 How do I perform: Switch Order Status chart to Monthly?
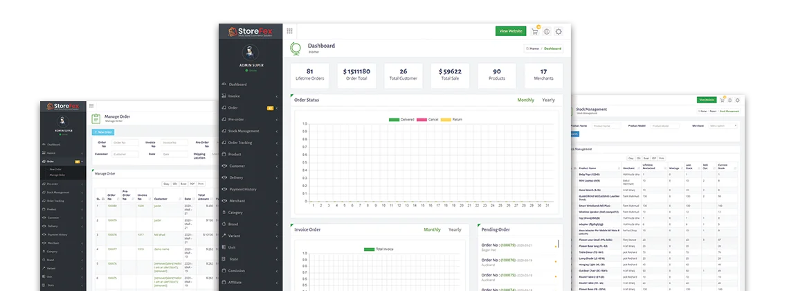point(526,100)
